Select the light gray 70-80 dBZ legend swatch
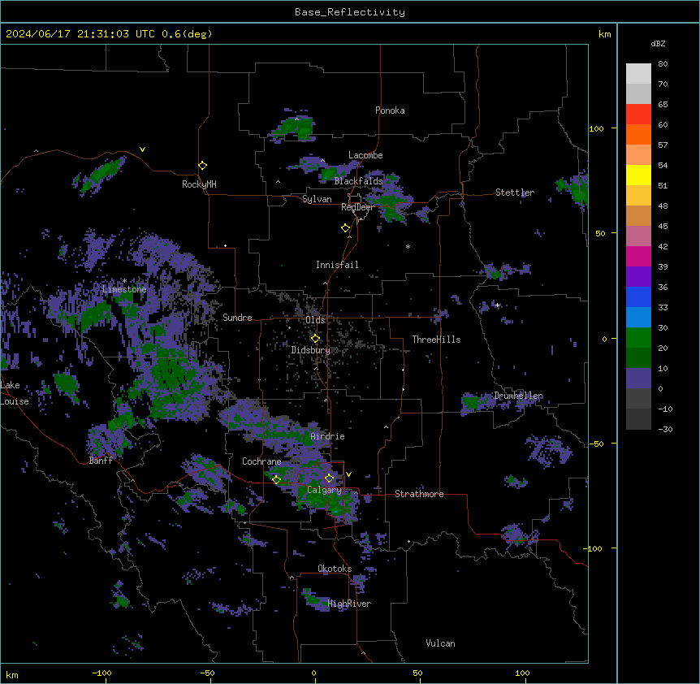The width and height of the screenshot is (700, 684). pos(638,74)
